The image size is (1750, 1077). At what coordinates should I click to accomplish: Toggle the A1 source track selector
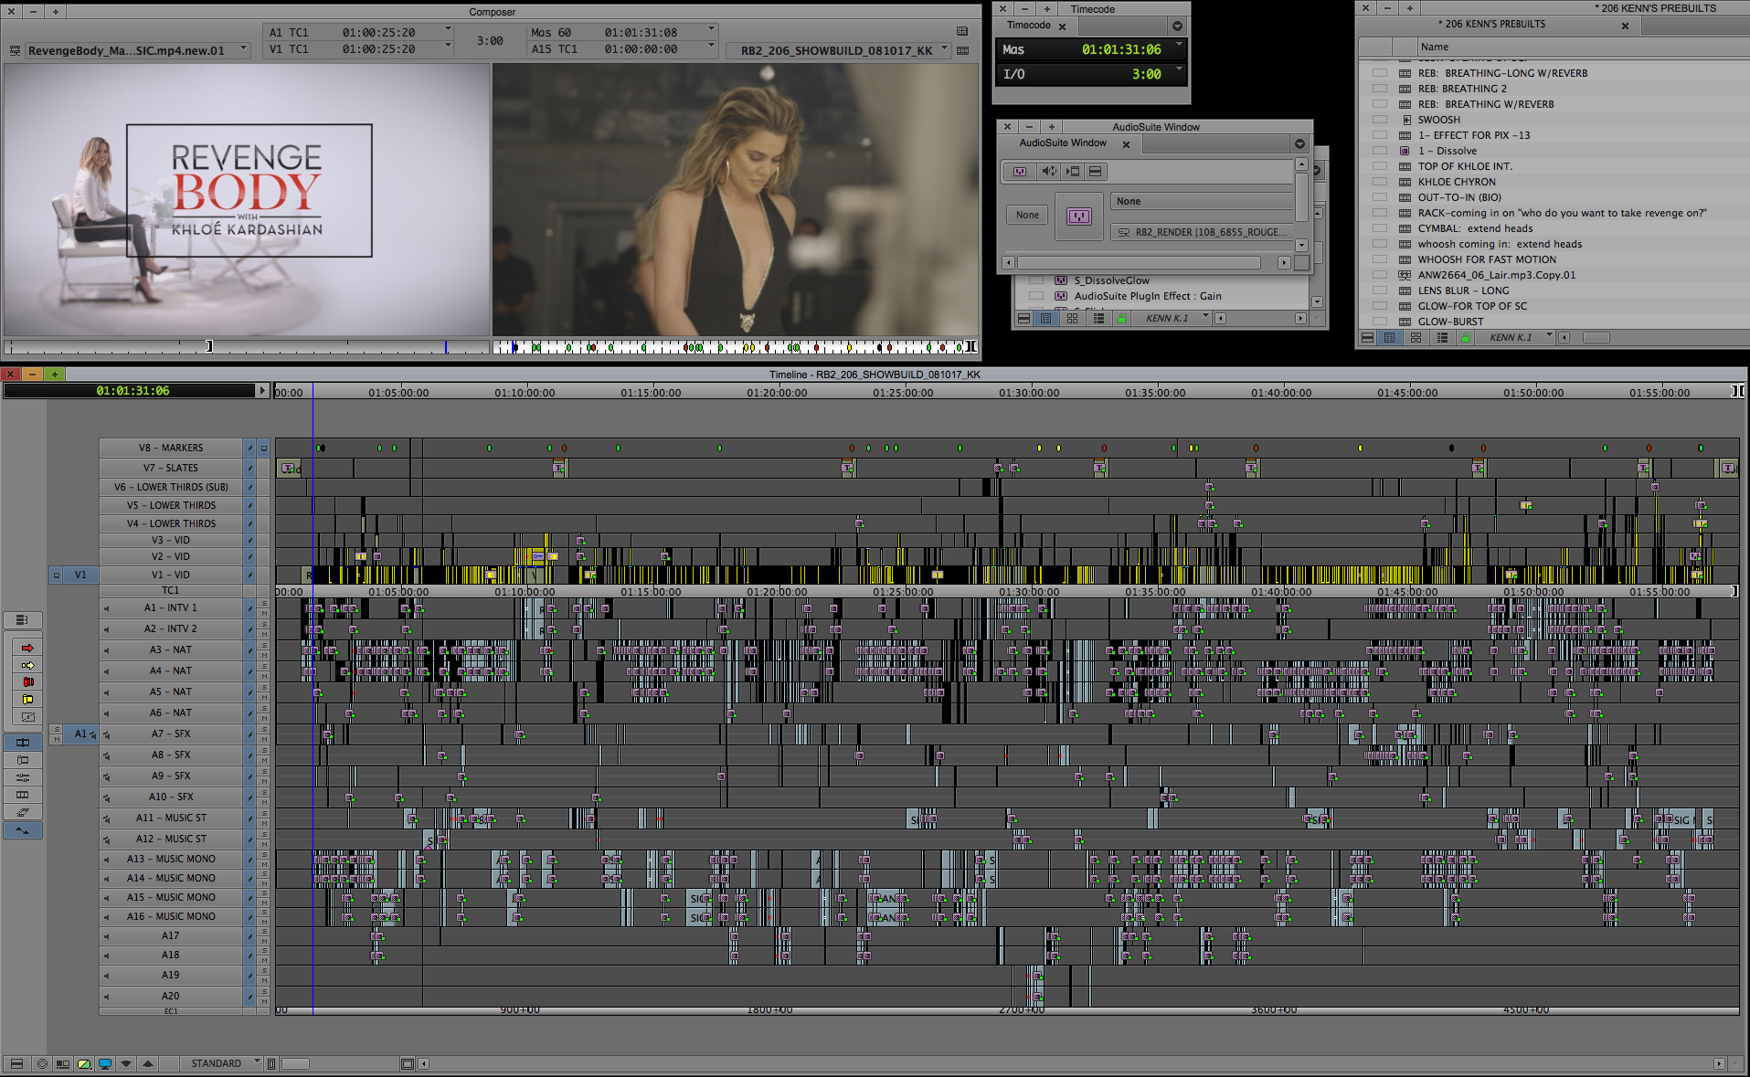(x=80, y=734)
